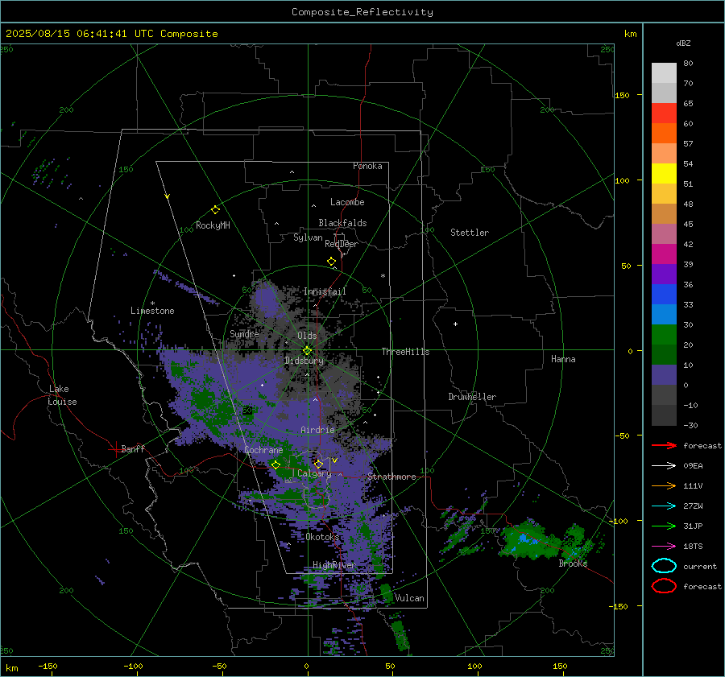725x677 pixels.
Task: Click the yellow diamond radar marker at Didsbury
Action: pos(307,351)
